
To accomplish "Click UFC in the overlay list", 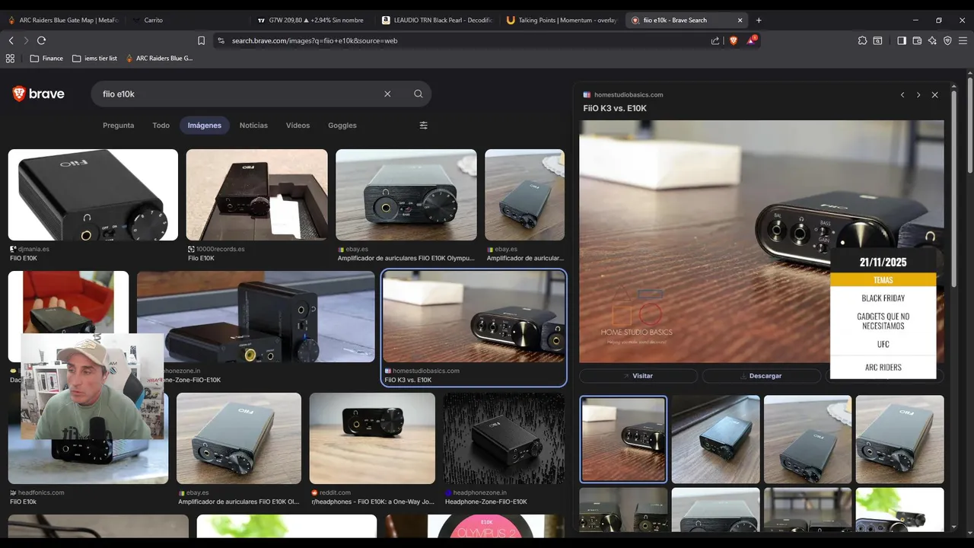I will [x=883, y=345].
